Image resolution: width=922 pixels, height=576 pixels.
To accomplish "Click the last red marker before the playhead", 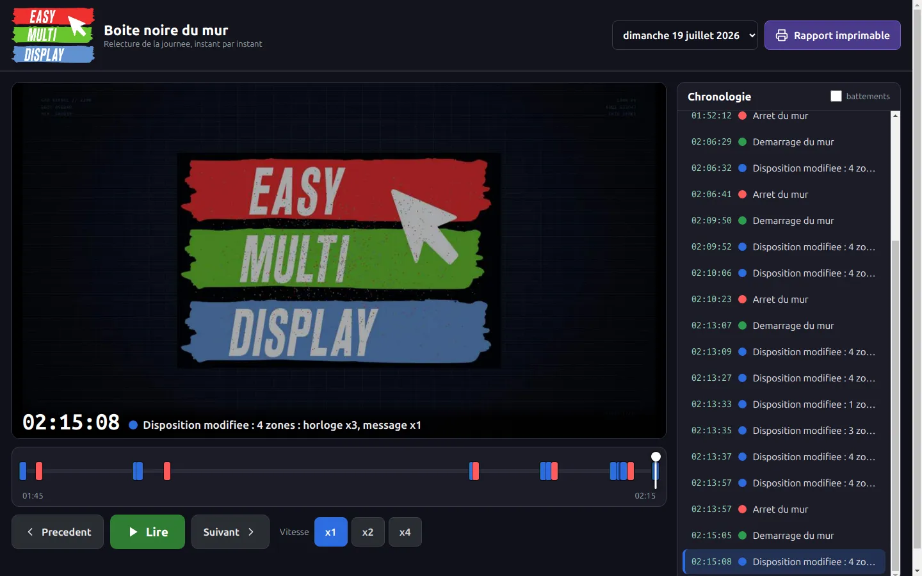I will 631,471.
